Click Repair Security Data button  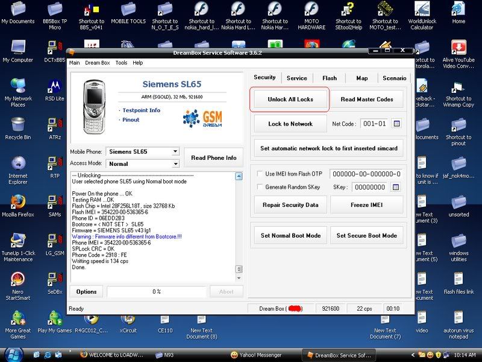click(x=290, y=205)
